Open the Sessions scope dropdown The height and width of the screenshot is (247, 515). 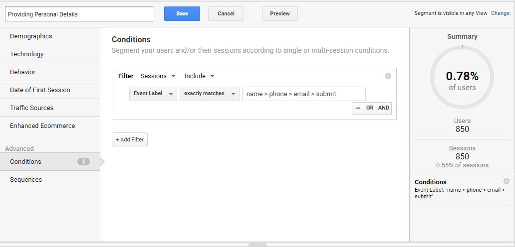pos(158,76)
